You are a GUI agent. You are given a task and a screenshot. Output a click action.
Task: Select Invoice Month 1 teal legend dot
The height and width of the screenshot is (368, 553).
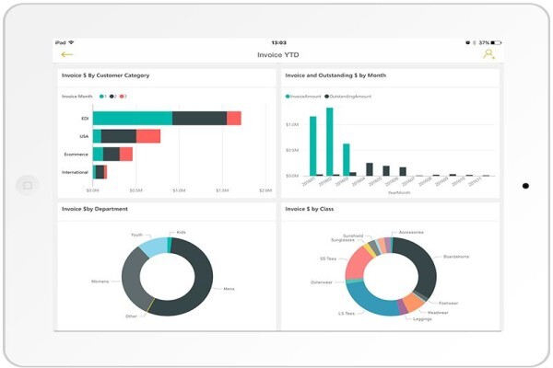[x=101, y=96]
